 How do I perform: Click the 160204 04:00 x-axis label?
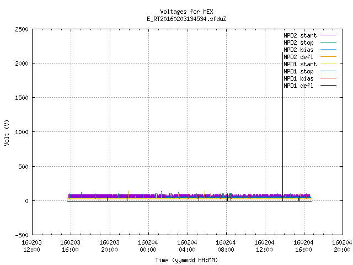pos(187,246)
